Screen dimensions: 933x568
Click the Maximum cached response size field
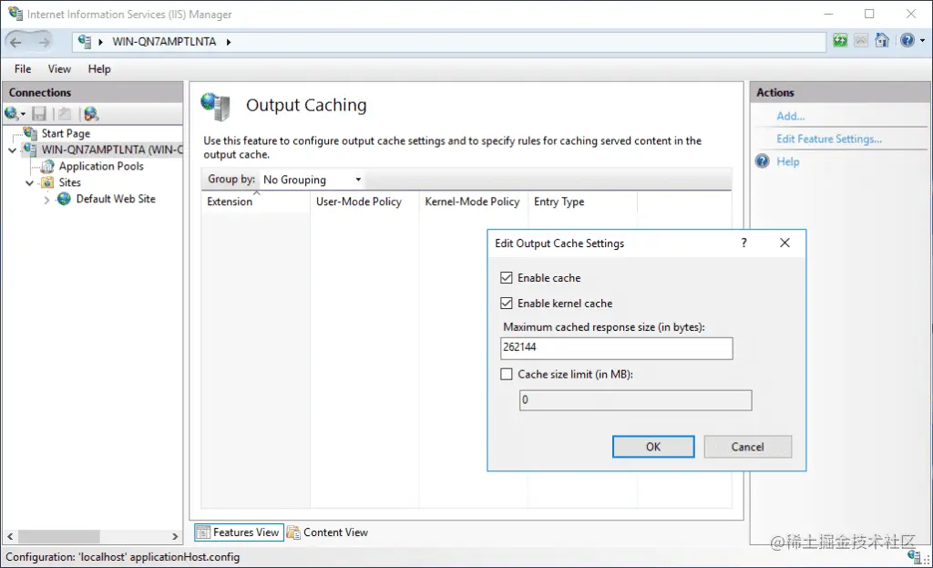coord(617,348)
